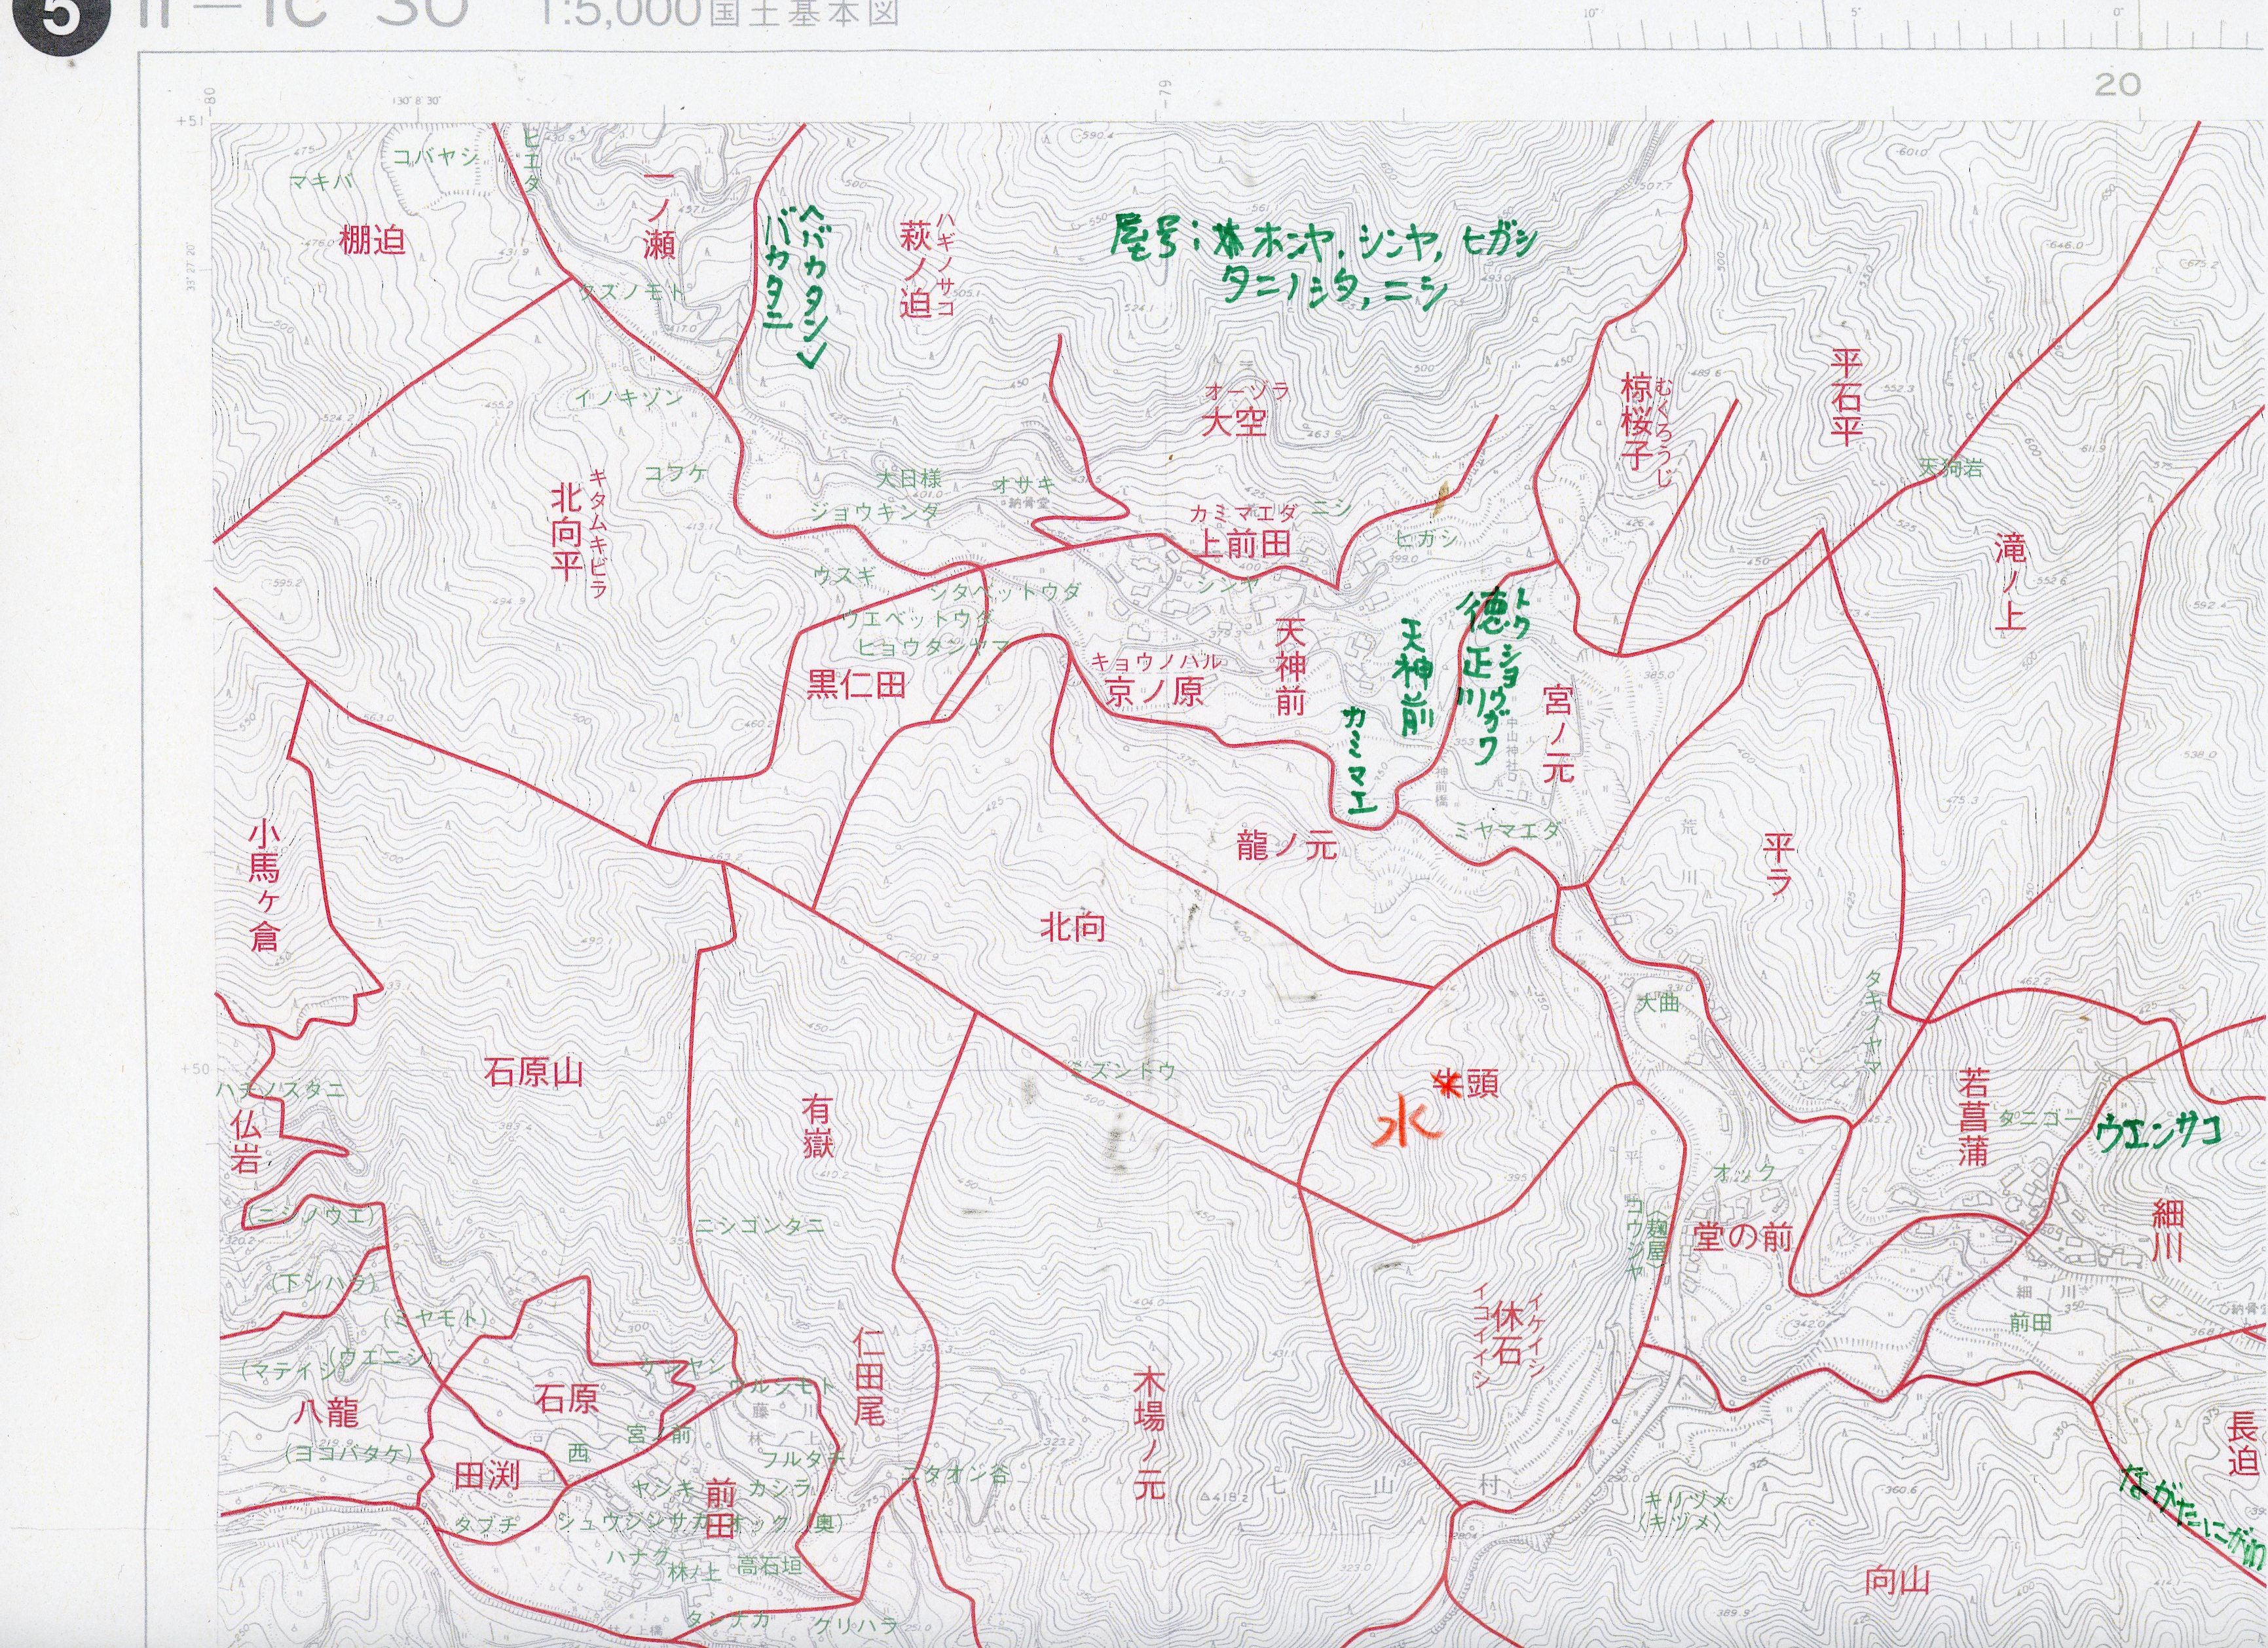Select the 黒仁田 area name
Image resolution: width=2268 pixels, height=1648 pixels.
point(856,685)
